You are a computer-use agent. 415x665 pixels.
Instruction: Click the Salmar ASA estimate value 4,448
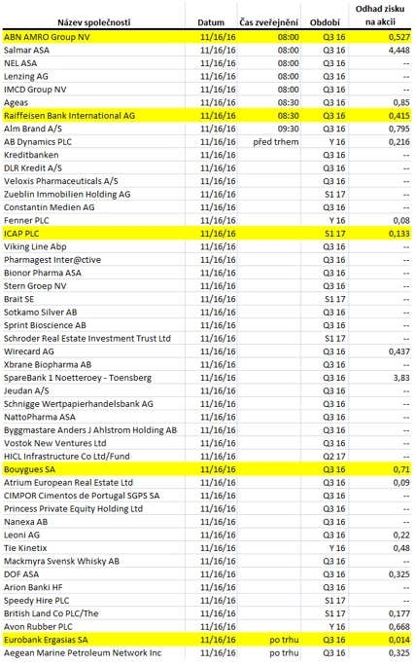tap(399, 50)
